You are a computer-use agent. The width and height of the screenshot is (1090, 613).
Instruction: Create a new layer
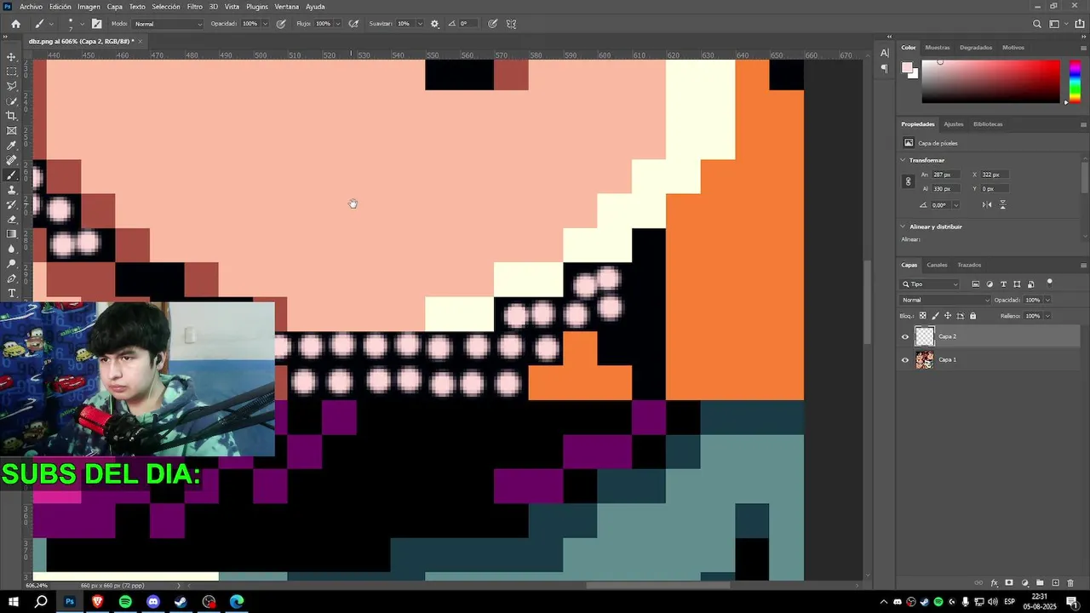pyautogui.click(x=1055, y=583)
